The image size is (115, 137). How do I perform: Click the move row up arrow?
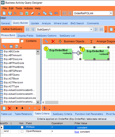pos(17,108)
